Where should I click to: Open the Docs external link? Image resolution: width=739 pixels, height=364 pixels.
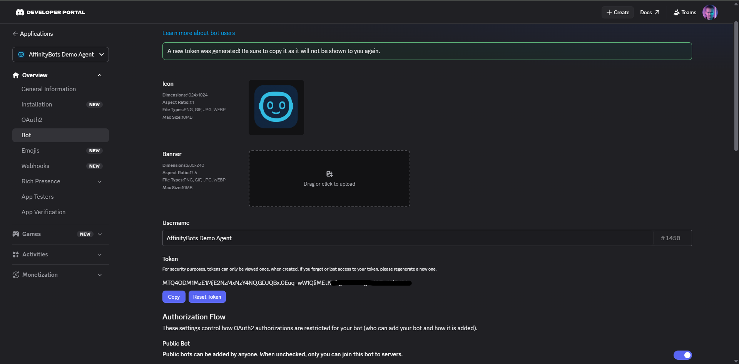point(649,12)
